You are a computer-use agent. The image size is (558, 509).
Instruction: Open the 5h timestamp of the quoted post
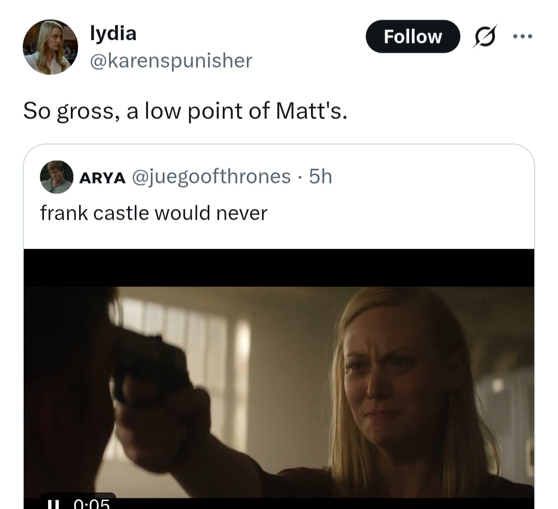[320, 177]
